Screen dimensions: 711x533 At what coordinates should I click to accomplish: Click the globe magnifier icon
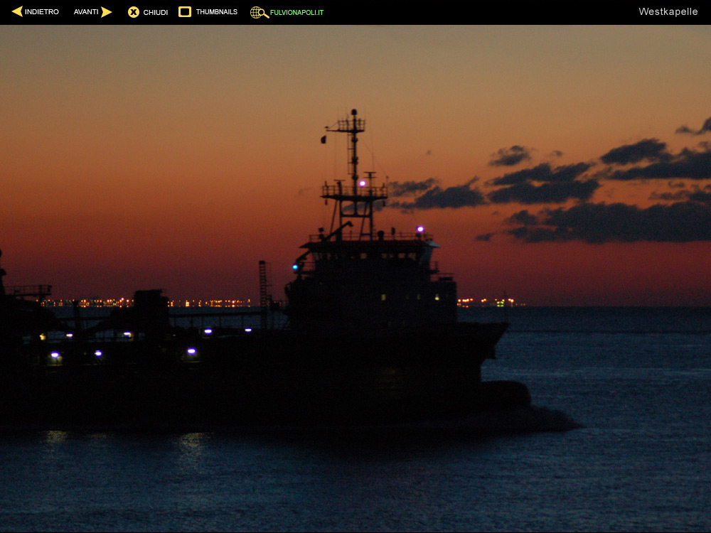[260, 12]
